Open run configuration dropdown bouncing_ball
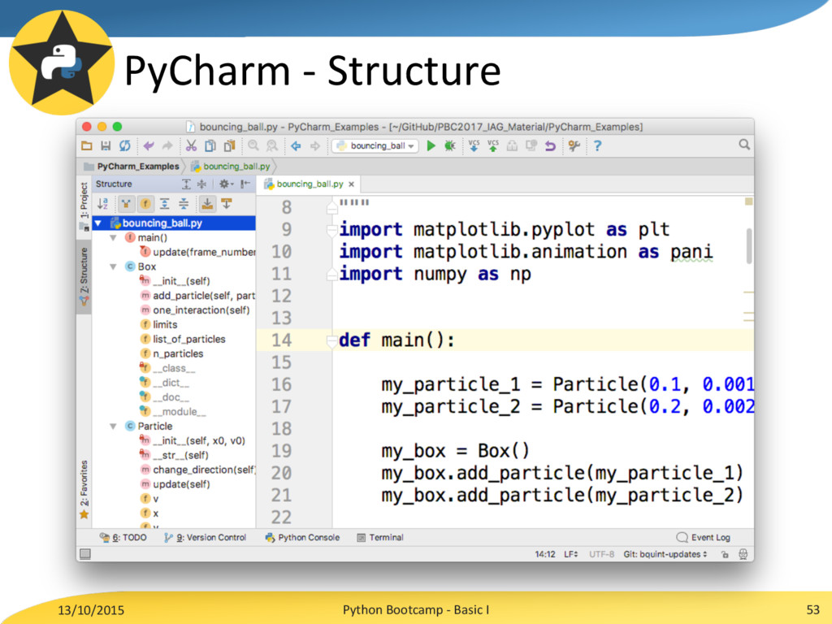The height and width of the screenshot is (624, 832). 375,146
